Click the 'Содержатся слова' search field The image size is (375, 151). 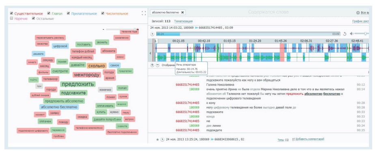click(x=268, y=12)
